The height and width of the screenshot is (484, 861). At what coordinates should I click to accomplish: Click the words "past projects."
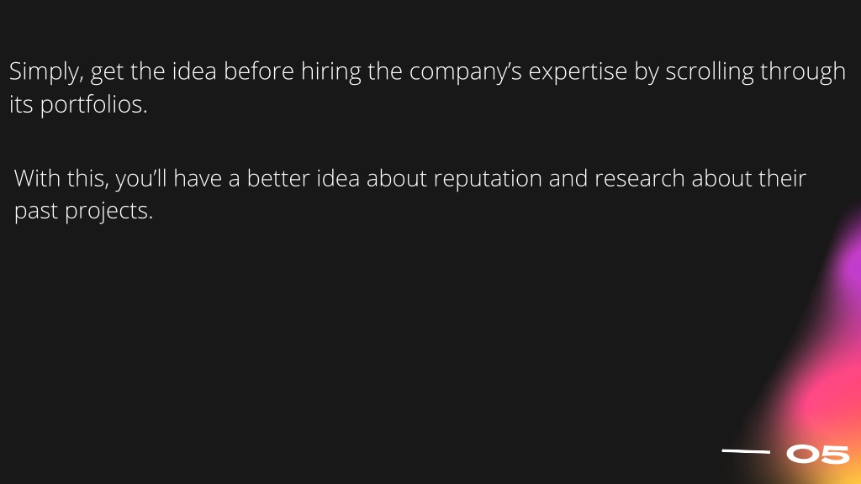coord(83,211)
